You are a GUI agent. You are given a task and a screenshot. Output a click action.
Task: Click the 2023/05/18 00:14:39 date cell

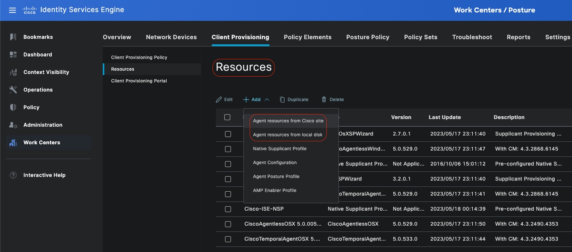coord(458,209)
